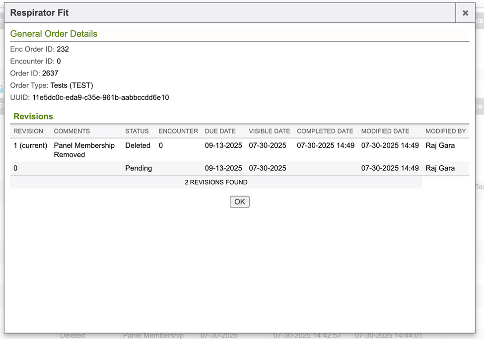The image size is (484, 339).
Task: Select the Status column header
Action: (x=137, y=131)
